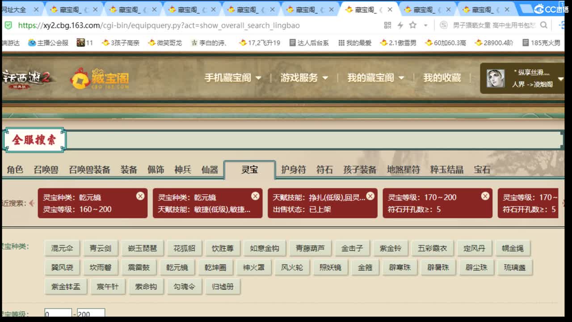Open the 我的最爱 bookmark folder

point(355,43)
